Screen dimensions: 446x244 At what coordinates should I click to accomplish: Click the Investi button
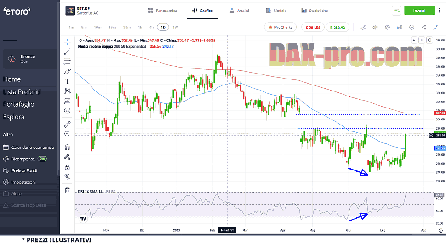click(419, 11)
